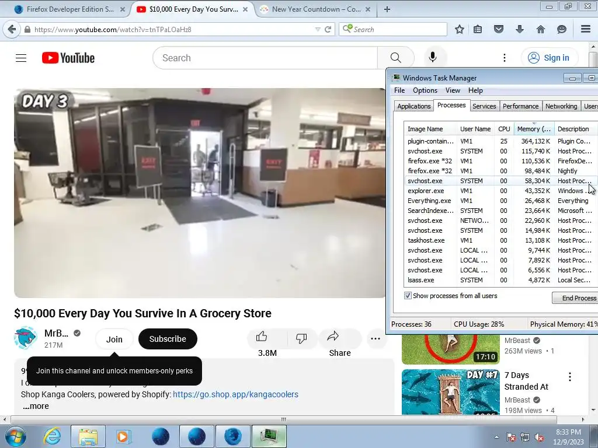The image size is (598, 448).
Task: Switch to Applications tab
Action: click(414, 106)
